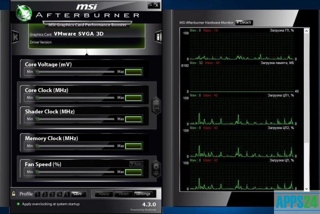Select profile slot 5
This screenshot has width=320, height=214.
coord(66,194)
